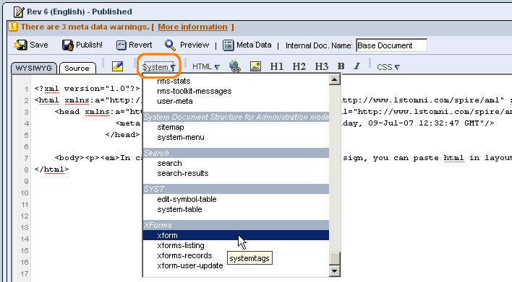Click the Preview magnifier icon
Viewport: 512px width, 282px height.
170,45
